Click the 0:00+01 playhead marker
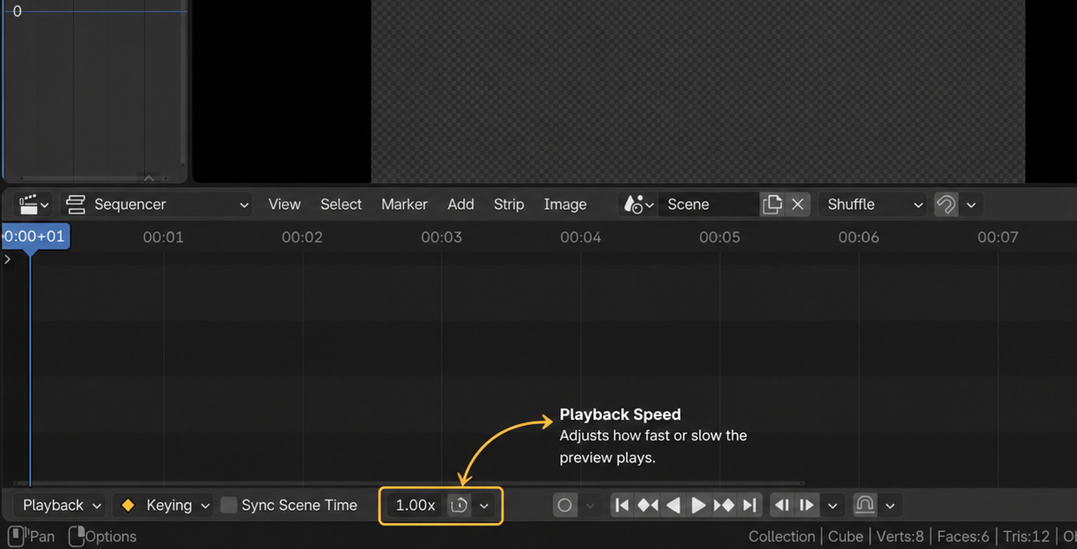 [x=35, y=237]
